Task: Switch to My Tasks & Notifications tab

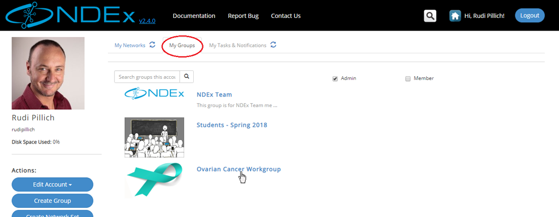Action: point(237,46)
